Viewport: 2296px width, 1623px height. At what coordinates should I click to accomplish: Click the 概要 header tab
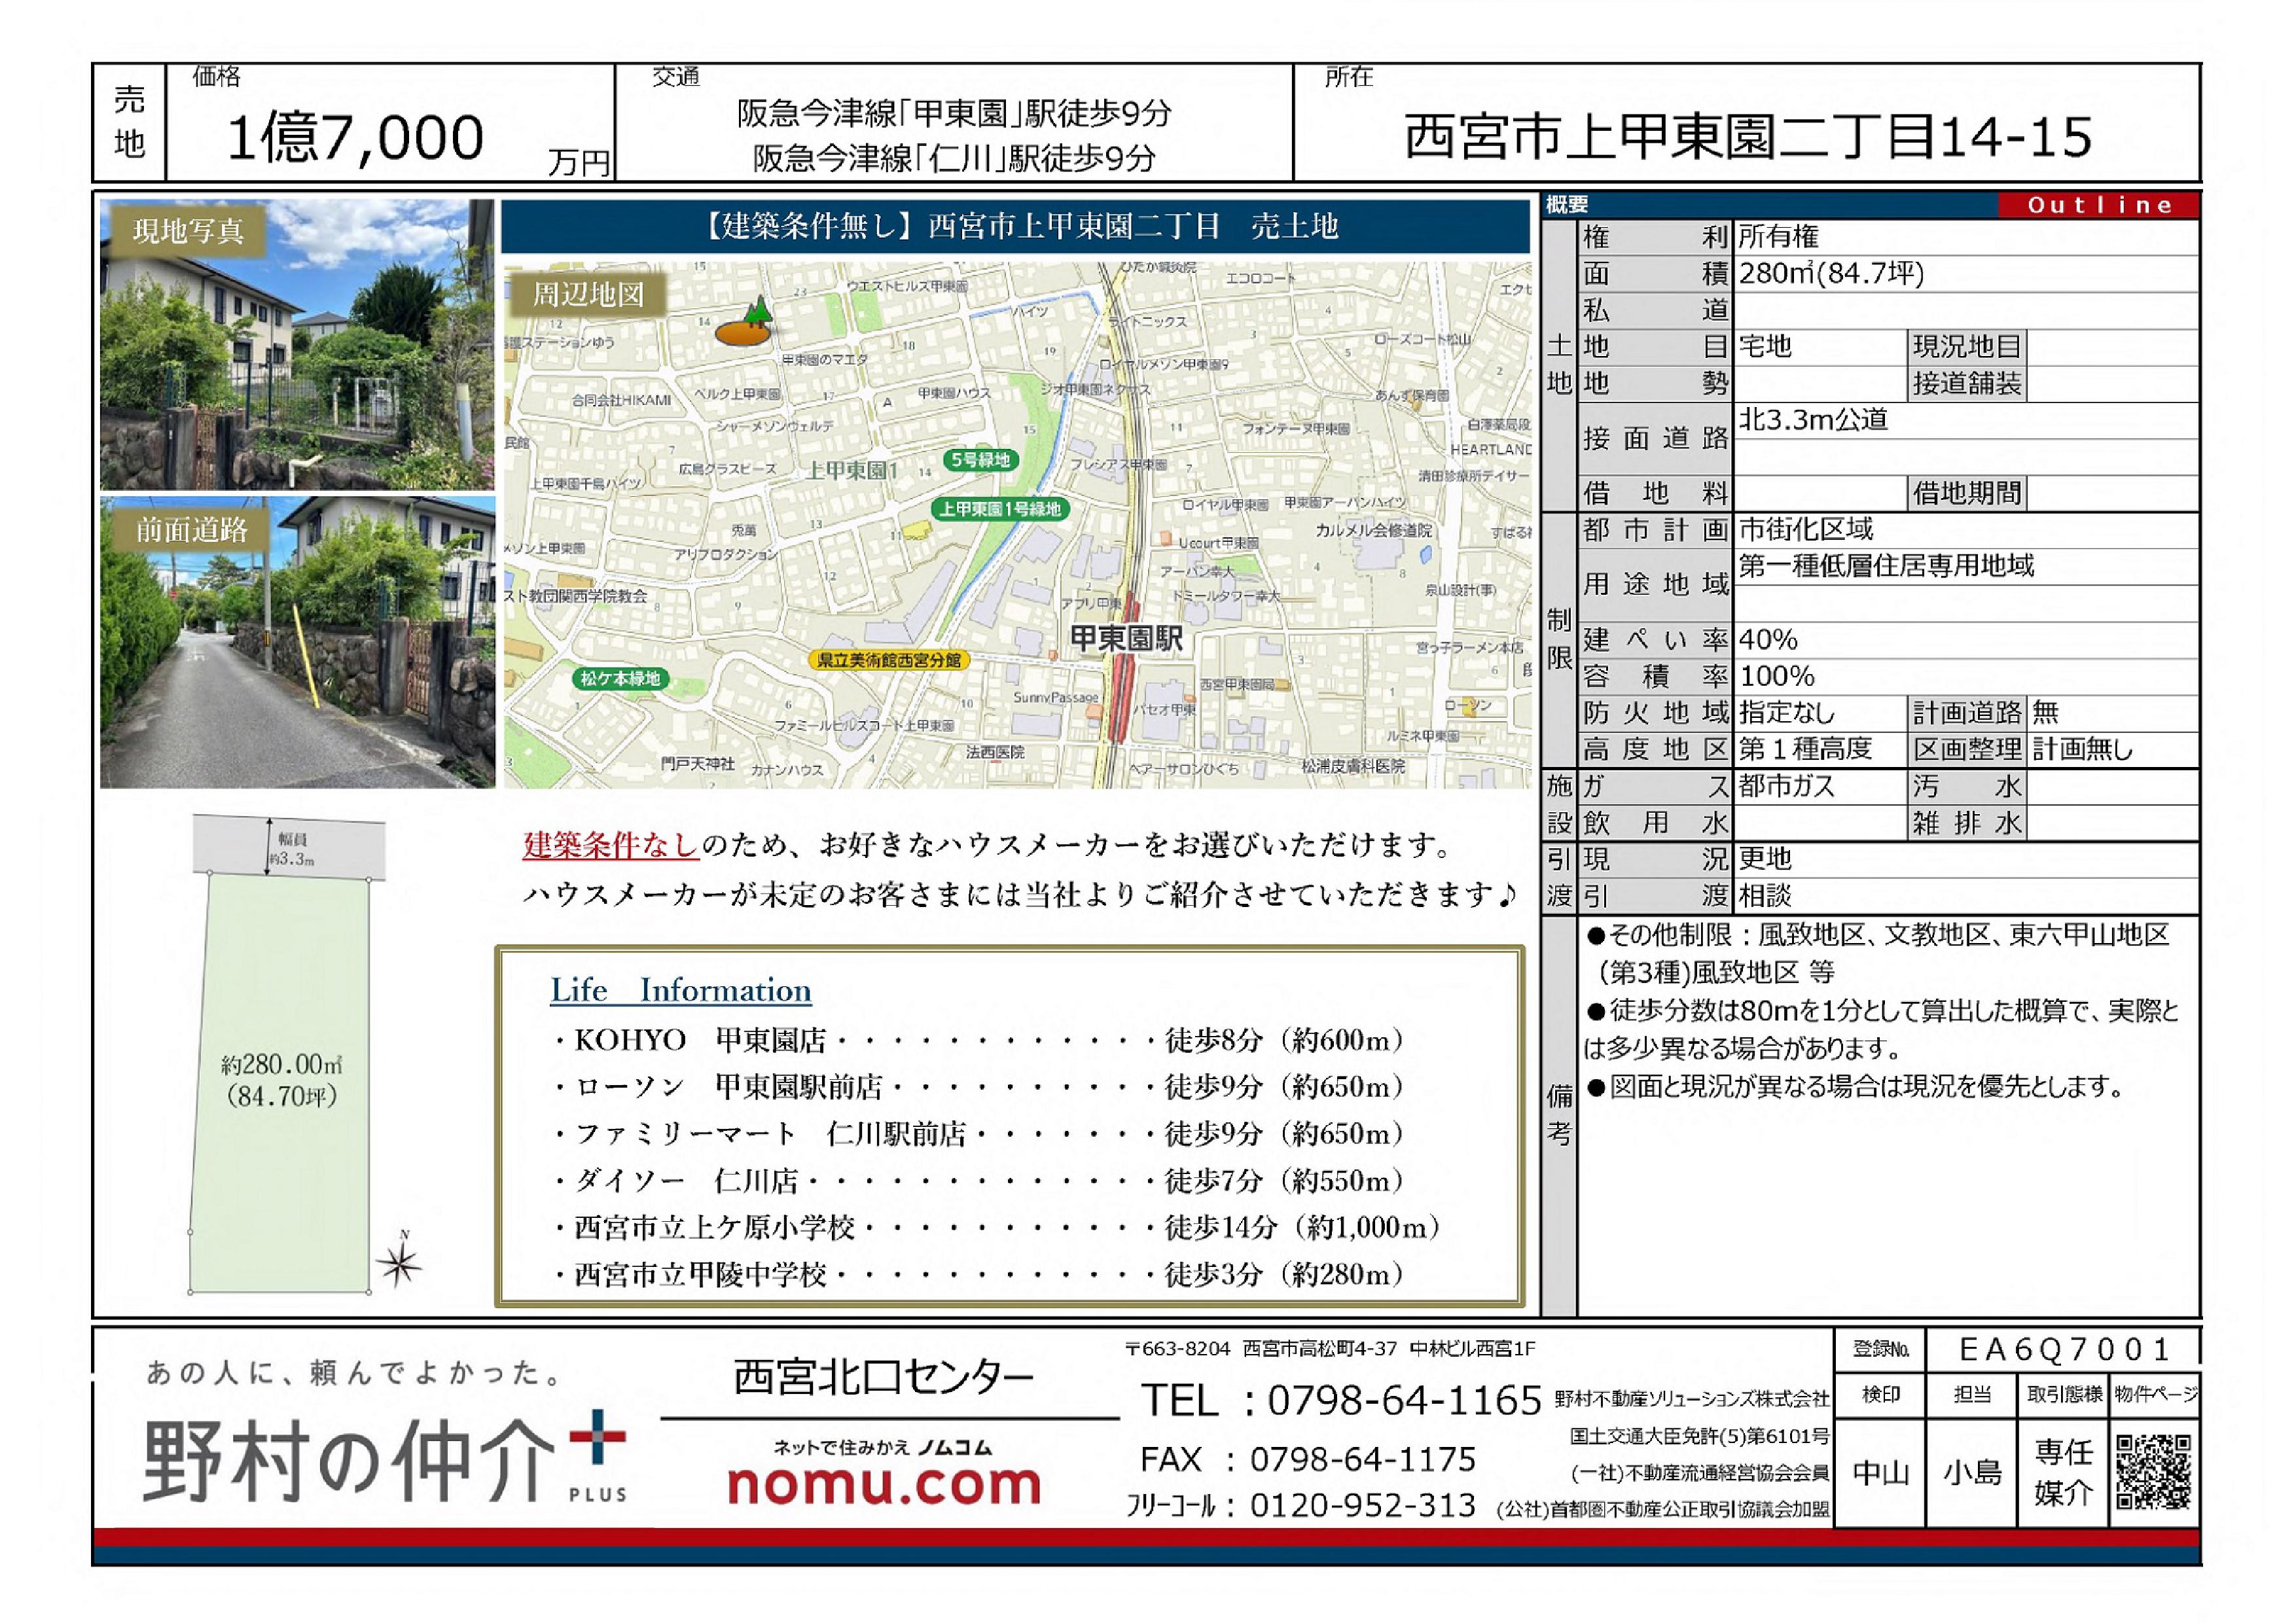click(1567, 205)
